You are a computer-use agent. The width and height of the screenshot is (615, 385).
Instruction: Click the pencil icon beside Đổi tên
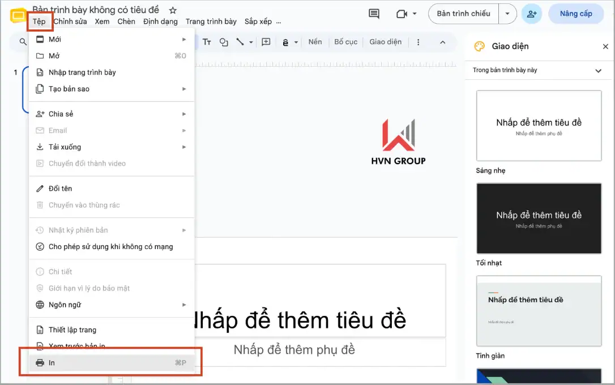(x=40, y=189)
